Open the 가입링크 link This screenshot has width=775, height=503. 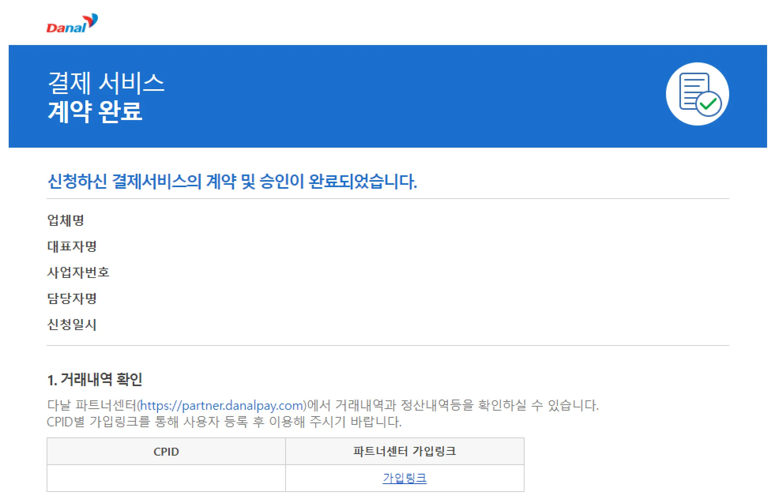[404, 478]
